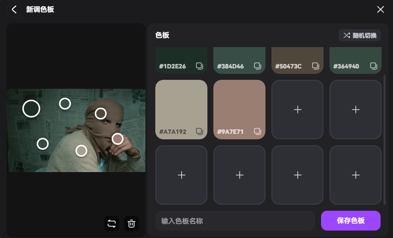Add color in last slot of bottom row
Screen dimensions: 393x238
(355, 175)
